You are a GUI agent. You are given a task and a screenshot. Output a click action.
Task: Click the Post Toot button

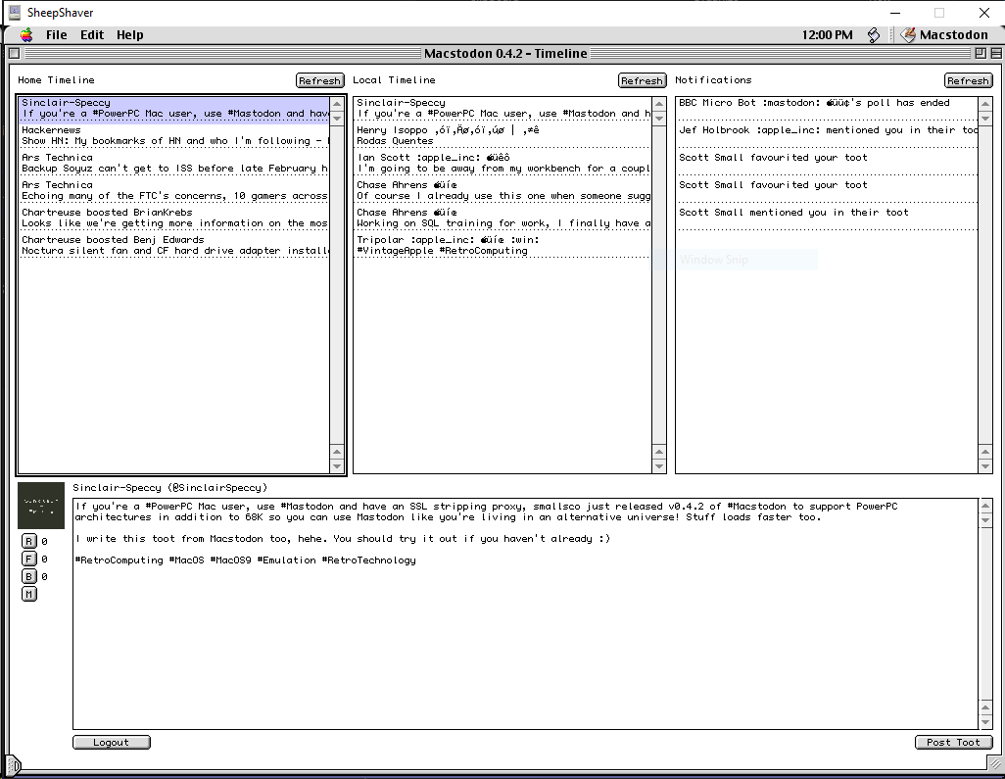(953, 742)
